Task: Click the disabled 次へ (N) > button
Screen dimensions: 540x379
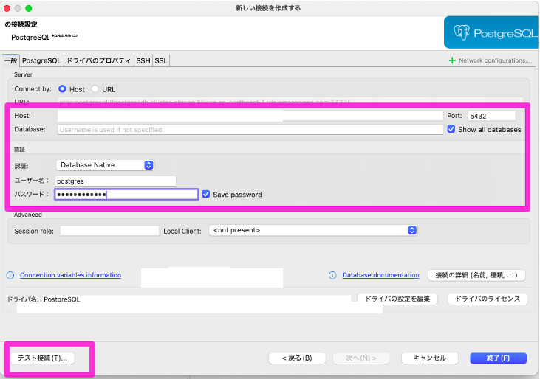Action: coord(361,358)
